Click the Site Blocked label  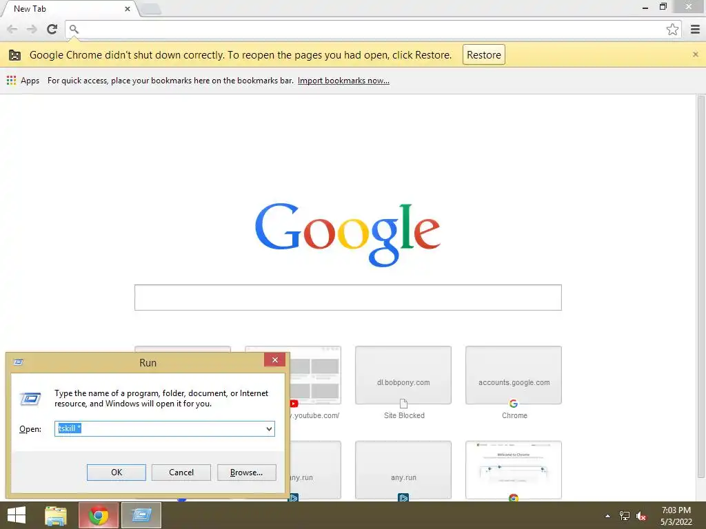click(404, 415)
